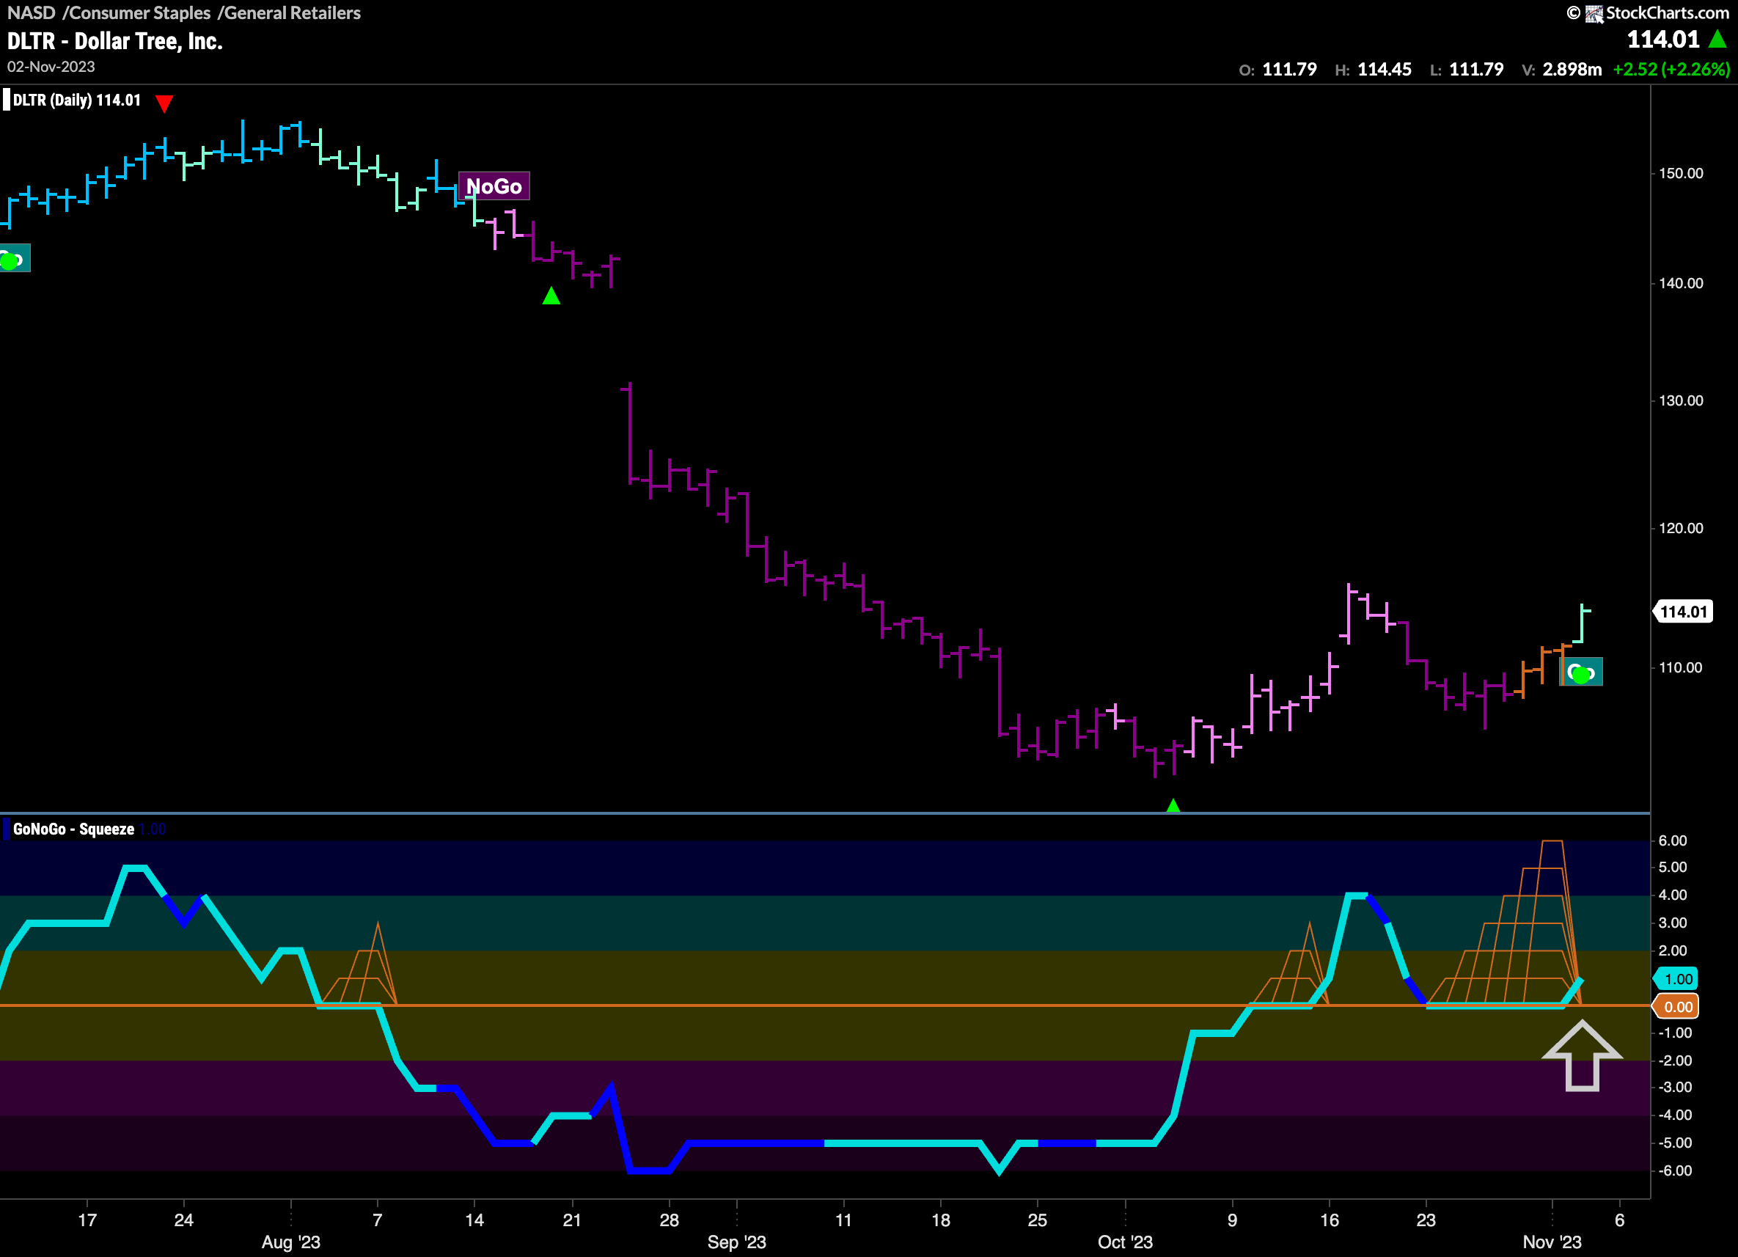Click the 120.00 price axis label
1738x1257 pixels.
pyautogui.click(x=1681, y=528)
